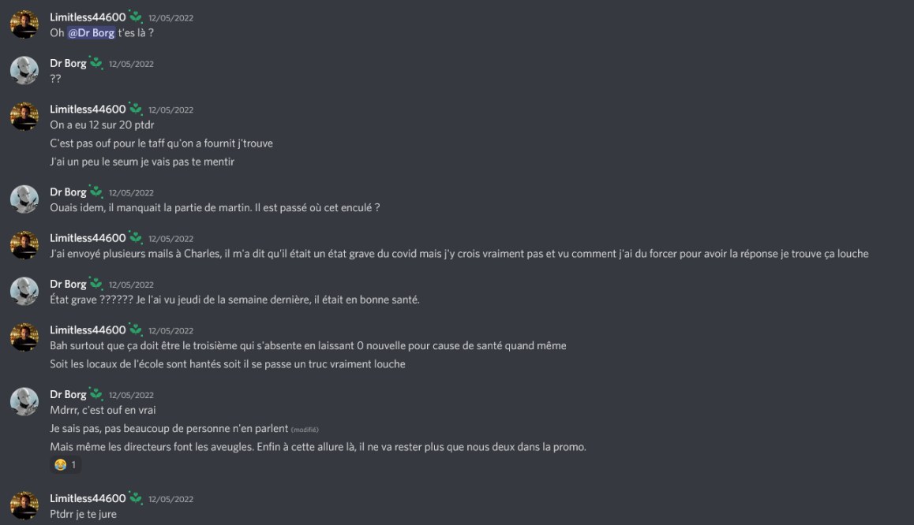Viewport: 914px width, 525px height.
Task: Click the sprout badge next to Dr Borg's name
Action: pos(95,61)
